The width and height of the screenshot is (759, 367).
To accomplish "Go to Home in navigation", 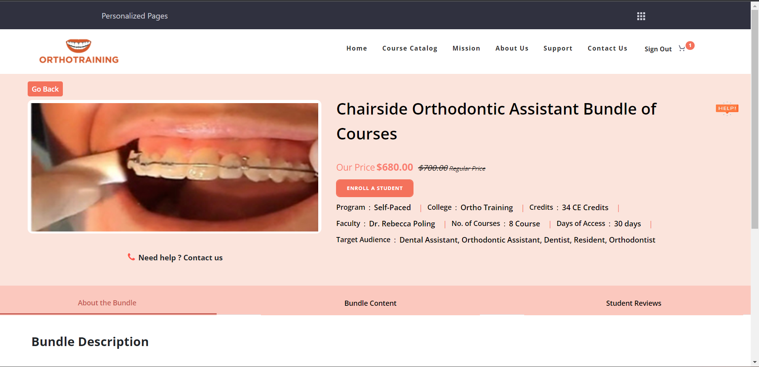I will click(x=357, y=48).
